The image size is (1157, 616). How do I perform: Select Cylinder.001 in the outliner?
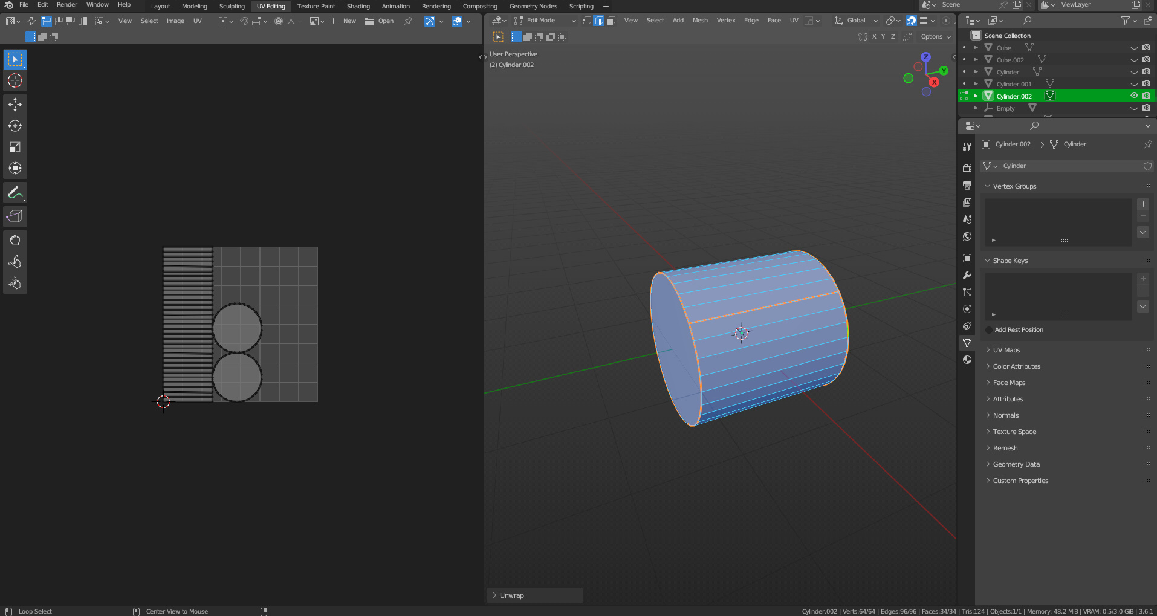point(1014,84)
